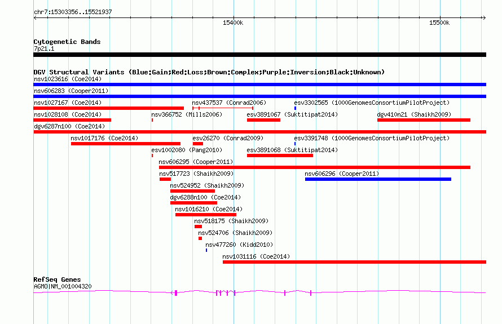Click the nsv524952 (Shaikh2009) loss bar
The height and width of the screenshot is (324, 502).
tap(192, 191)
